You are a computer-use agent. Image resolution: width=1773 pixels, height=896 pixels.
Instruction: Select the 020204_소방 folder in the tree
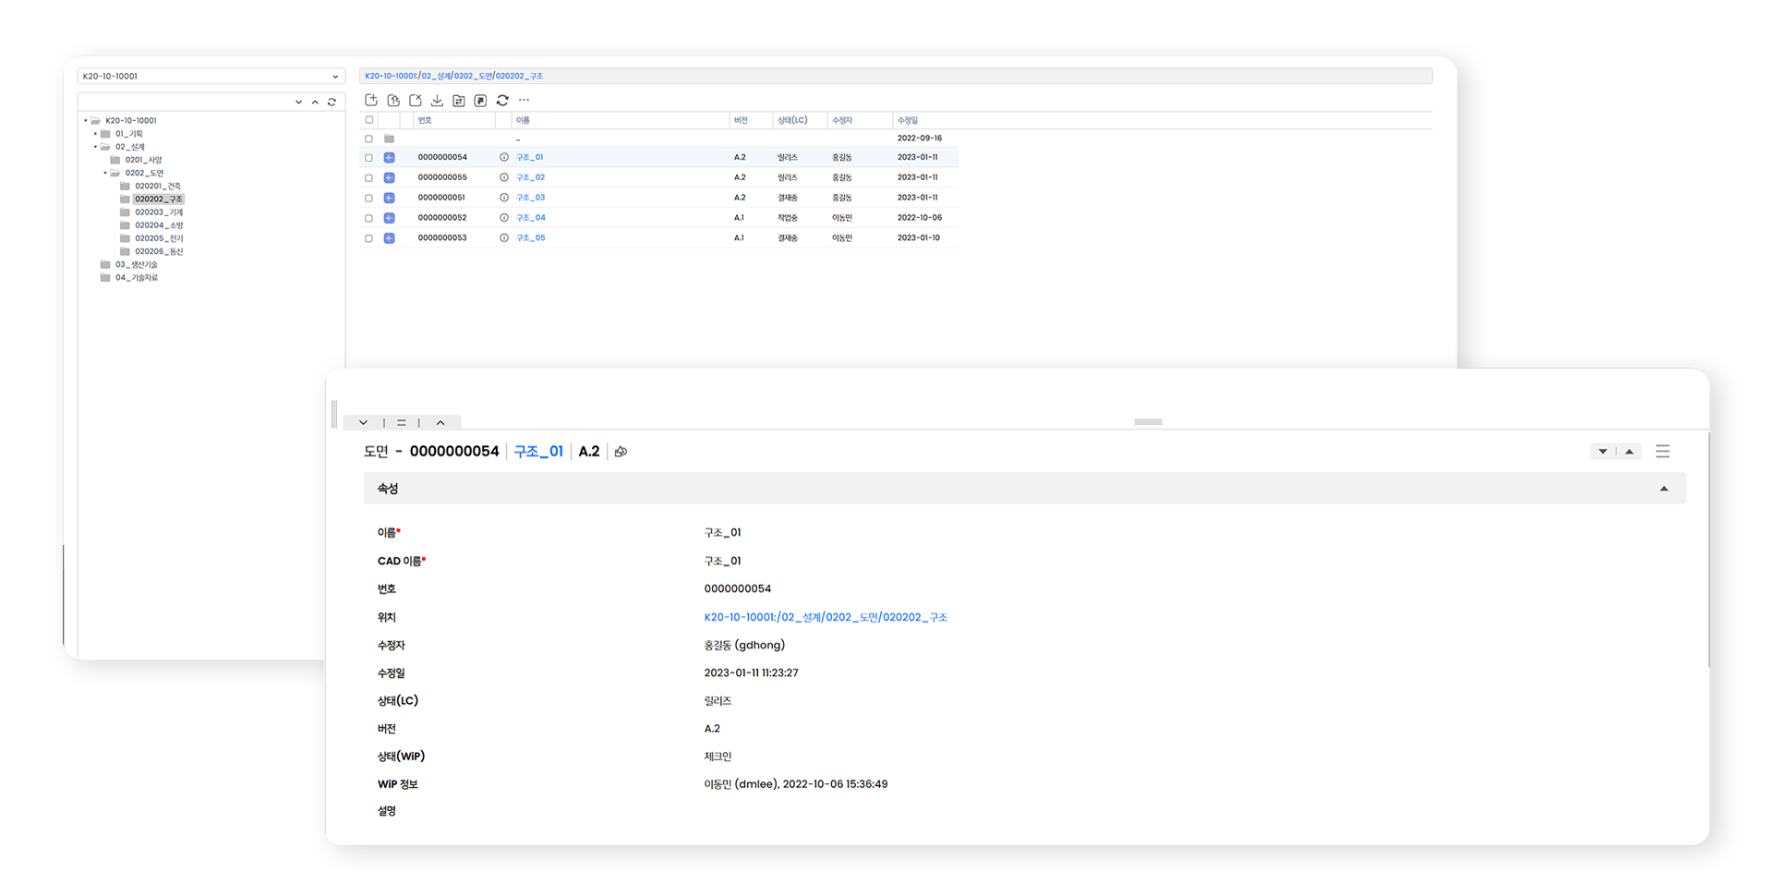(x=159, y=225)
